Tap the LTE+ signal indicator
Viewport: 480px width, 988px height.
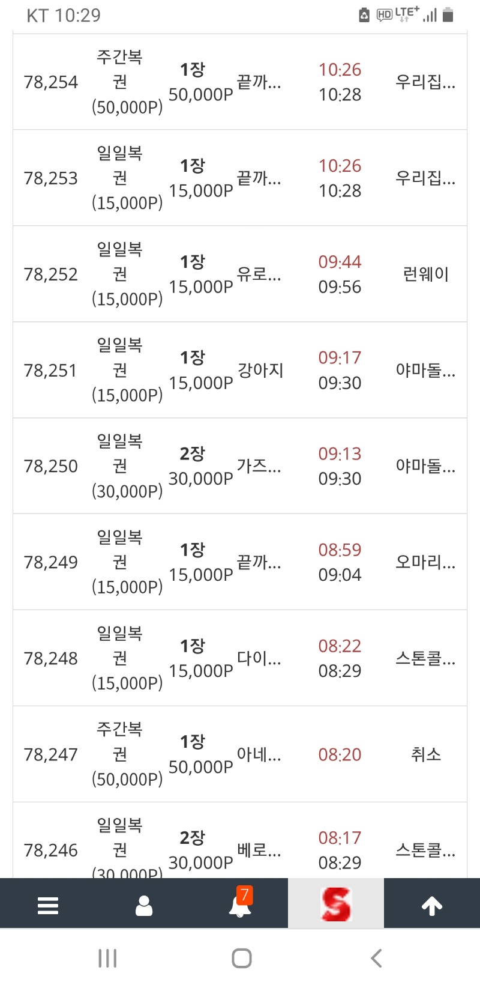(x=407, y=14)
